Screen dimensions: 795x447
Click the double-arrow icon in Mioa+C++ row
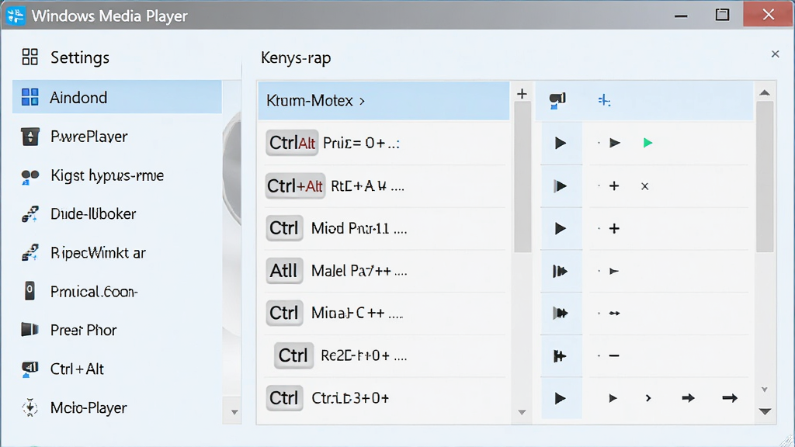(x=614, y=314)
